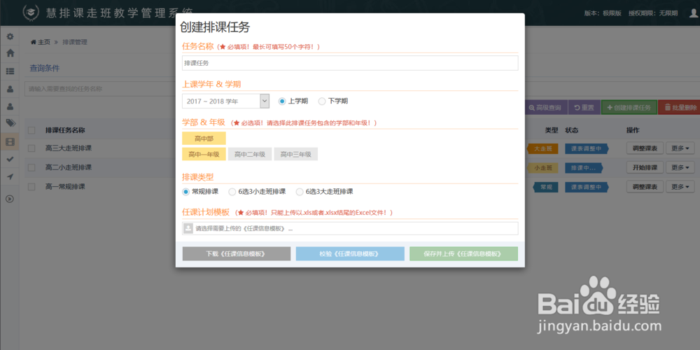Select the 高中二年级 grade tag
The image size is (700, 350).
pyautogui.click(x=250, y=155)
